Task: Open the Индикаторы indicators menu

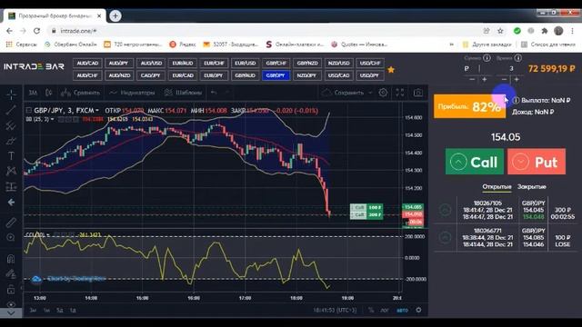Action: coord(132,93)
